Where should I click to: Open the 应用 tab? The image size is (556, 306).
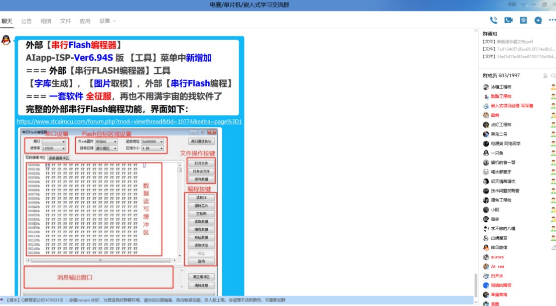[85, 21]
